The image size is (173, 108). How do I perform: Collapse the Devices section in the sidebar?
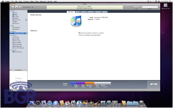coord(10,31)
